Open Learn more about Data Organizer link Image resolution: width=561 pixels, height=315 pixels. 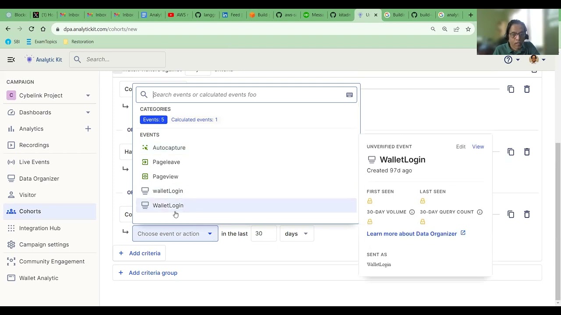click(x=416, y=234)
